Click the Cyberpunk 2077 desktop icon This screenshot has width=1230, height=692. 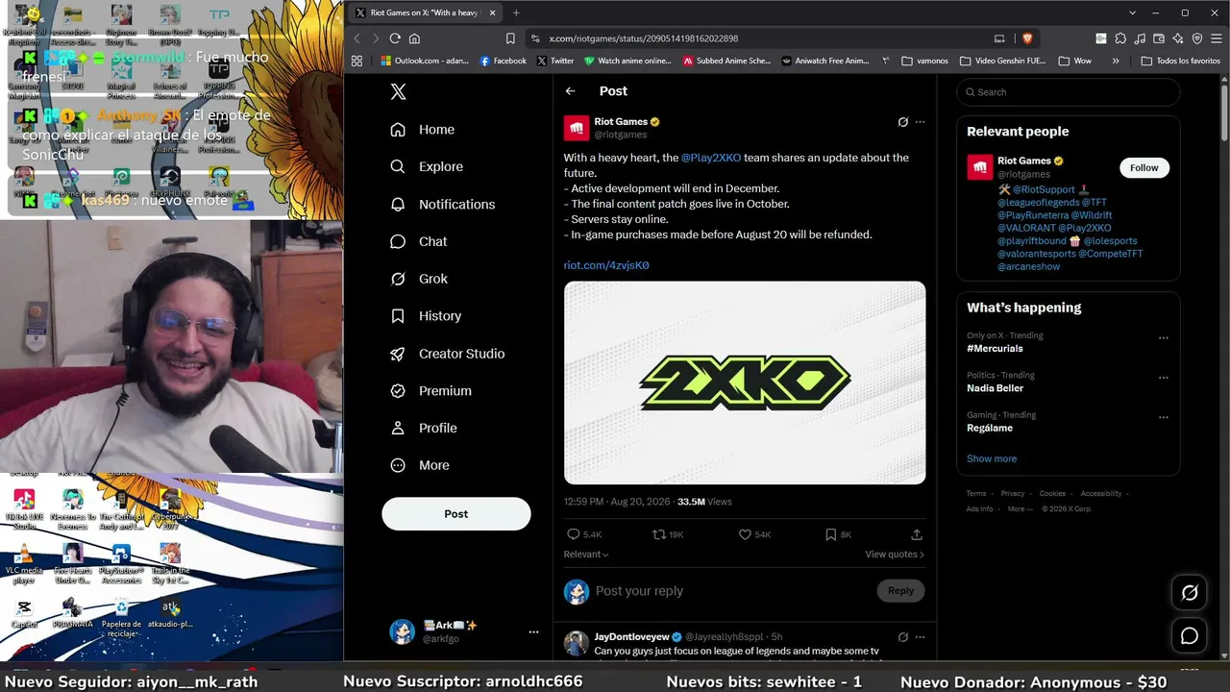[x=170, y=509]
